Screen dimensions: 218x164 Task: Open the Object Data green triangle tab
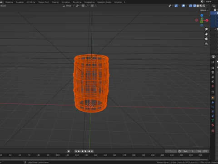[213, 120]
